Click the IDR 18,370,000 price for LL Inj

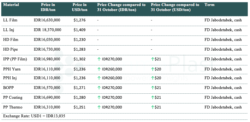[x=47, y=30]
